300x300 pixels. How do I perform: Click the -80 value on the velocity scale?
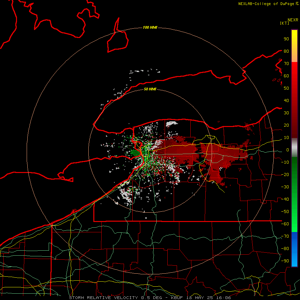tap(285, 249)
